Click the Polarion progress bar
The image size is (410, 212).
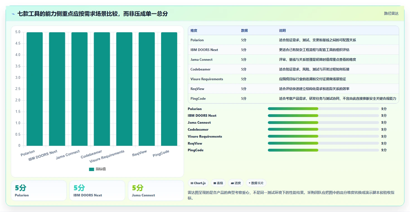323,109
